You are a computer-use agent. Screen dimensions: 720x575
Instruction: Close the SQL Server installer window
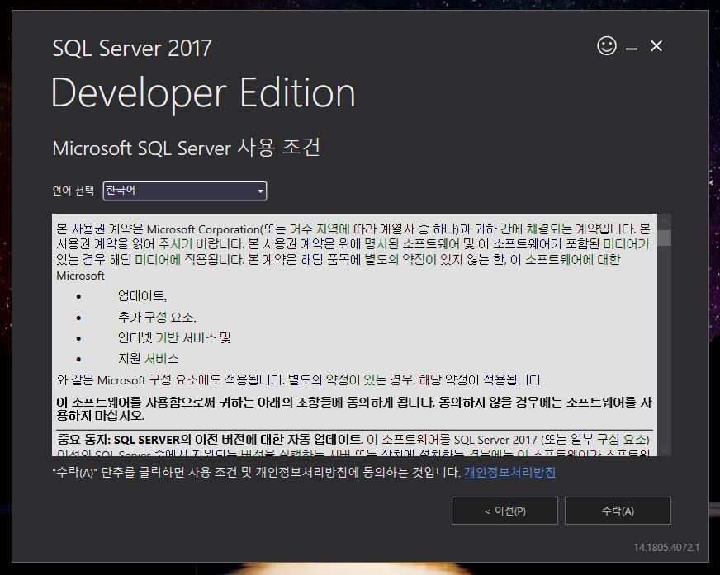point(656,46)
